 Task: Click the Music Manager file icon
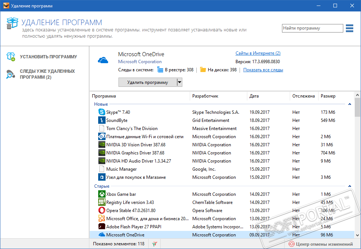tap(102, 169)
